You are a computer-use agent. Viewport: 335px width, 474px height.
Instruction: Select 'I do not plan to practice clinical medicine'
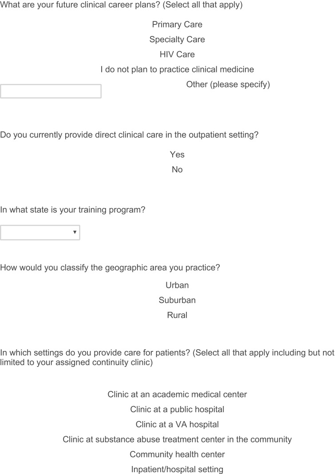[177, 70]
